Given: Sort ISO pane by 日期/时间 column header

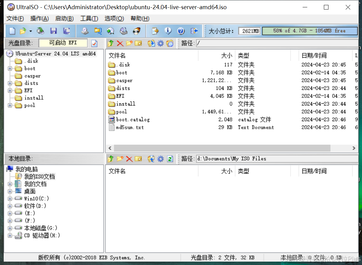Looking at the screenshot, I should pos(325,56).
